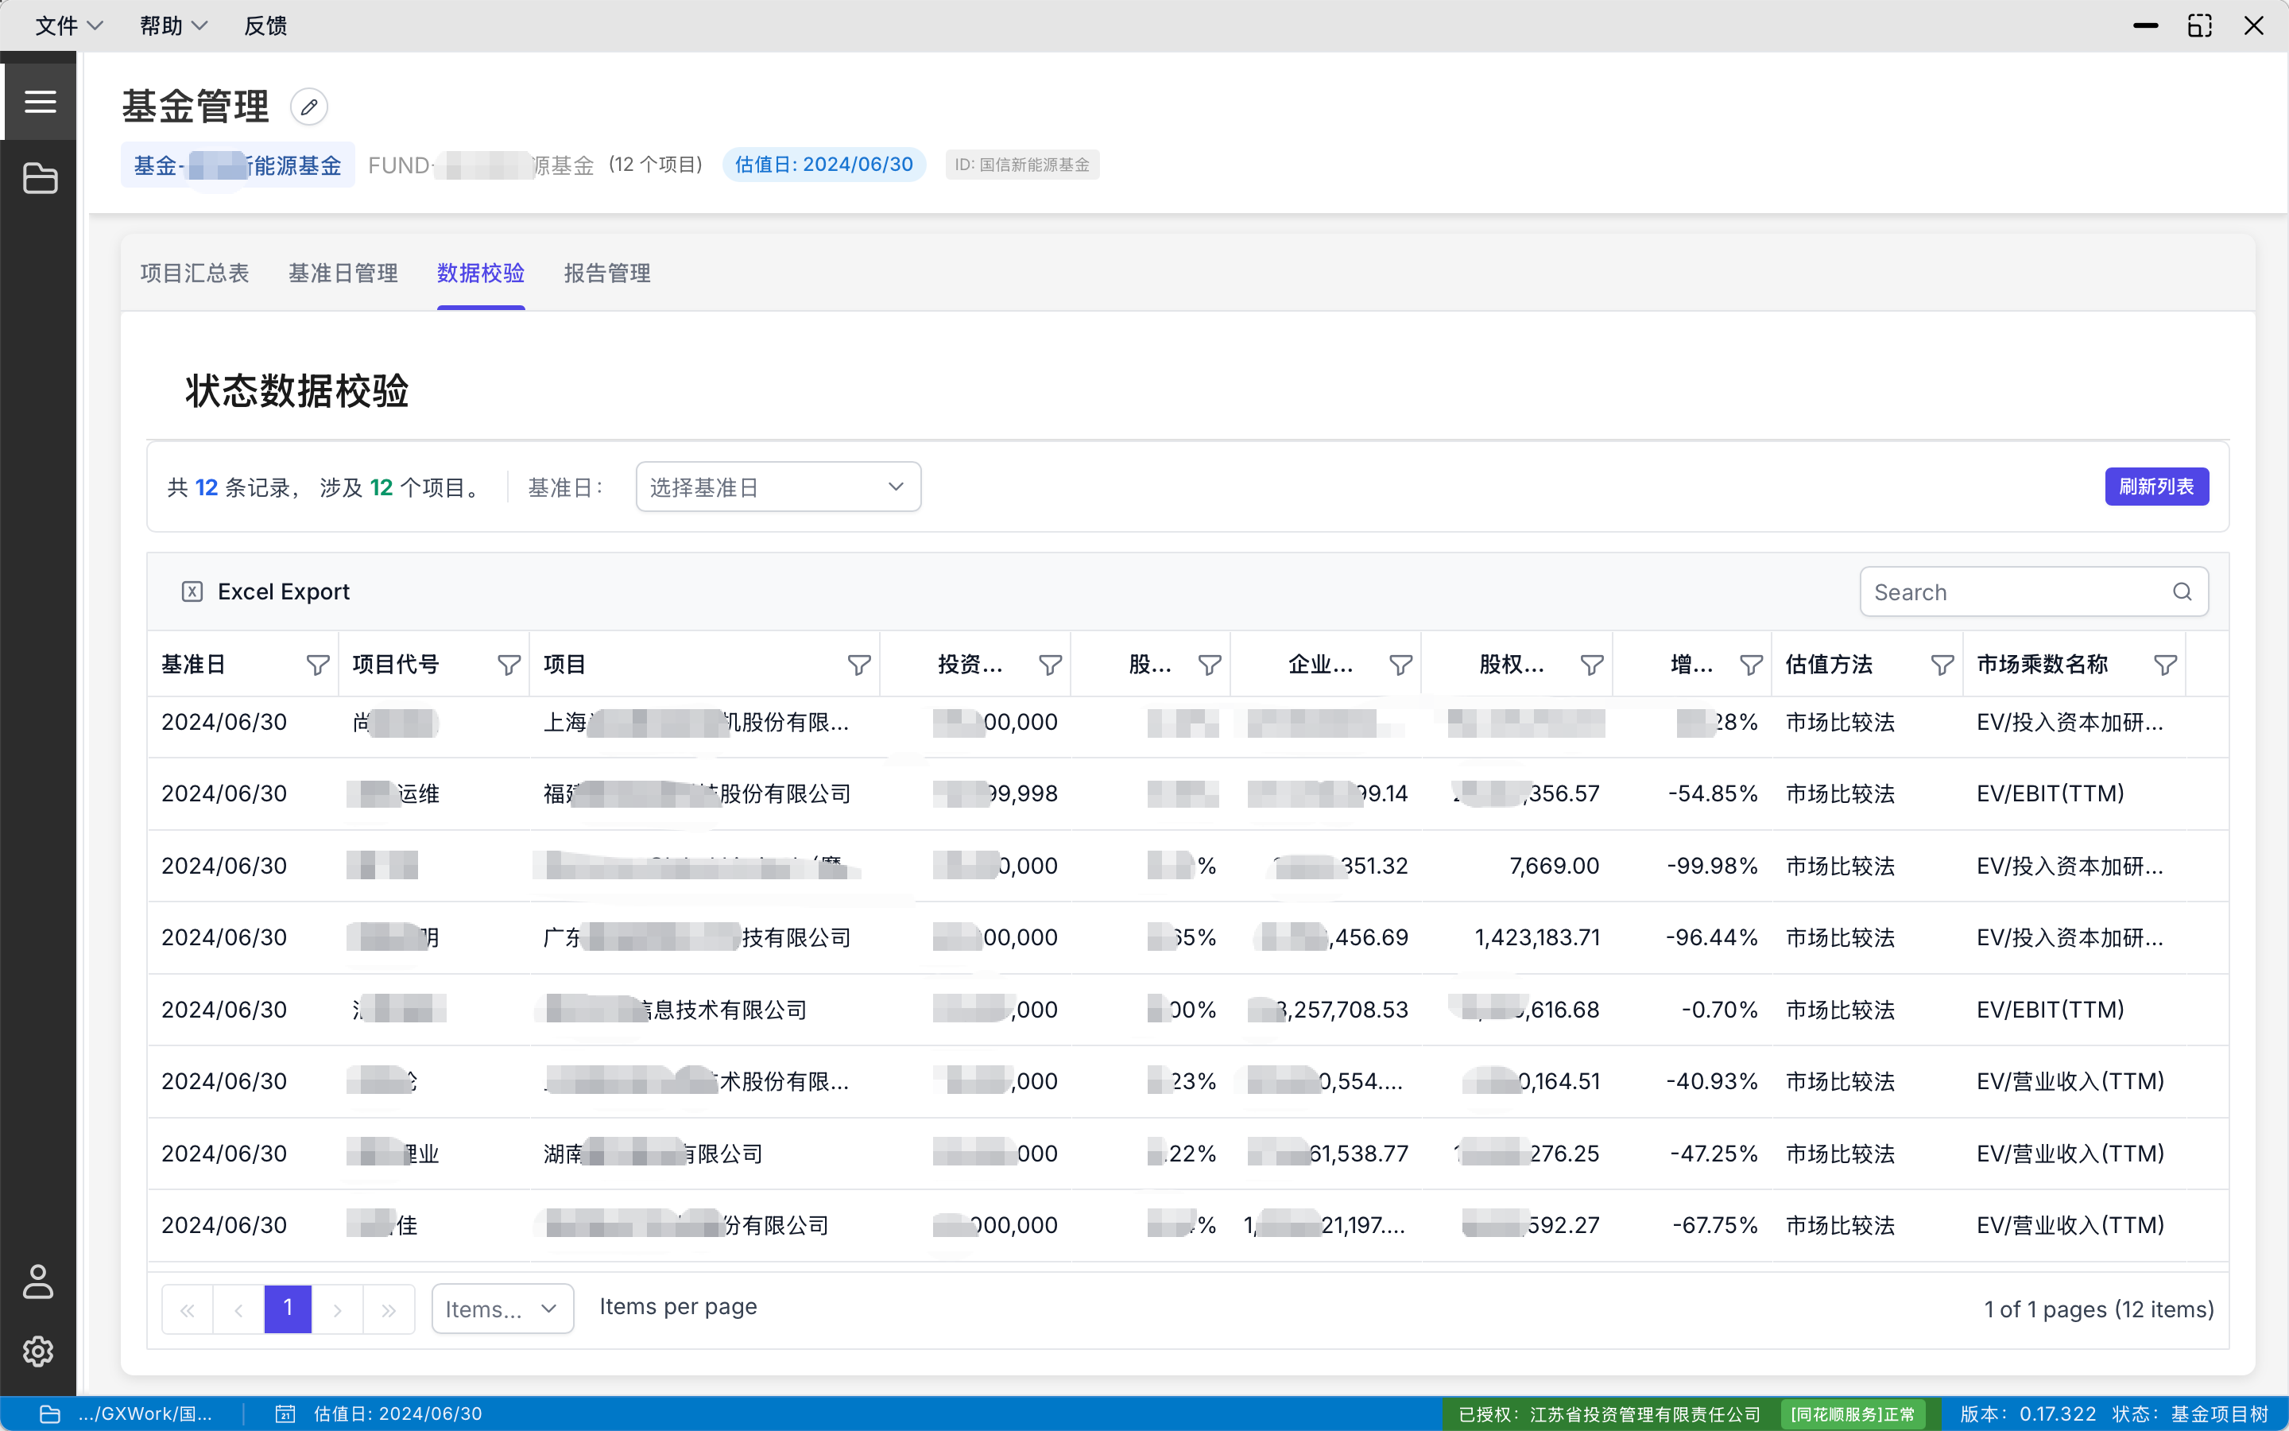Click the last page double arrow
Image resolution: width=2289 pixels, height=1431 pixels.
(x=389, y=1309)
